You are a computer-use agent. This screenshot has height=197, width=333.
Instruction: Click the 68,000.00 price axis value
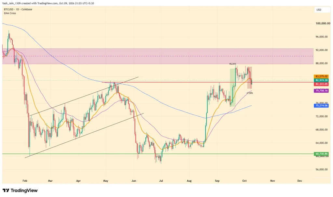pos(322,130)
